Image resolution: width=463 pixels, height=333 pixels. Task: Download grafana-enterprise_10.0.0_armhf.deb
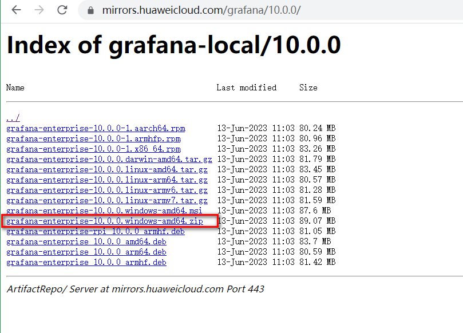click(x=86, y=263)
